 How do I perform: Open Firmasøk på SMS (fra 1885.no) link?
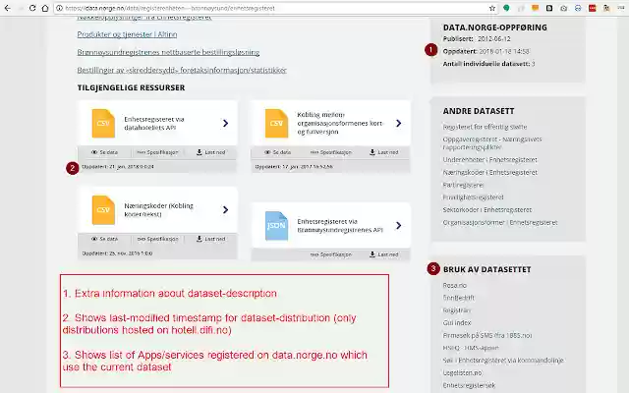(487, 335)
